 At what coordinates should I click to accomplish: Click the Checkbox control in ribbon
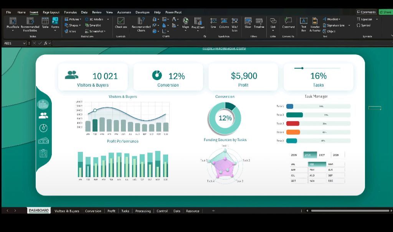pyautogui.click(x=121, y=22)
